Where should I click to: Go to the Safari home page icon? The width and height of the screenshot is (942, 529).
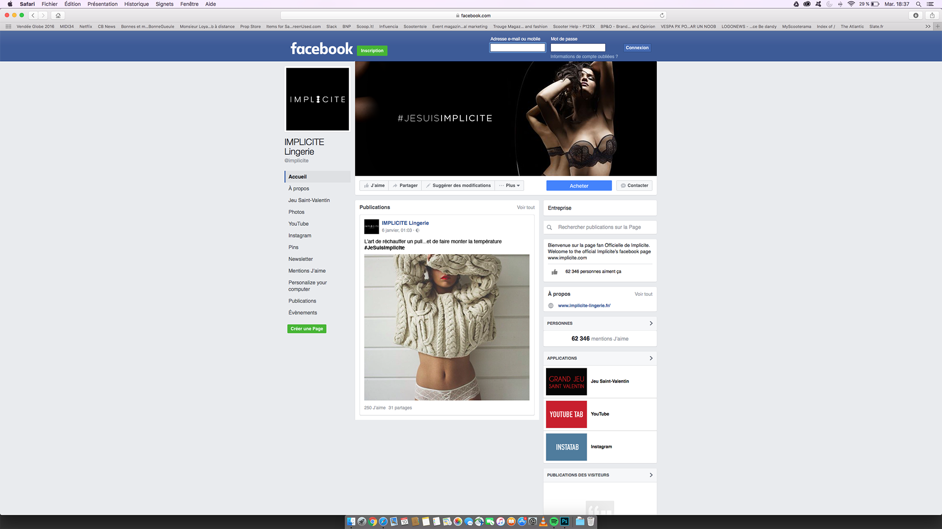click(58, 15)
